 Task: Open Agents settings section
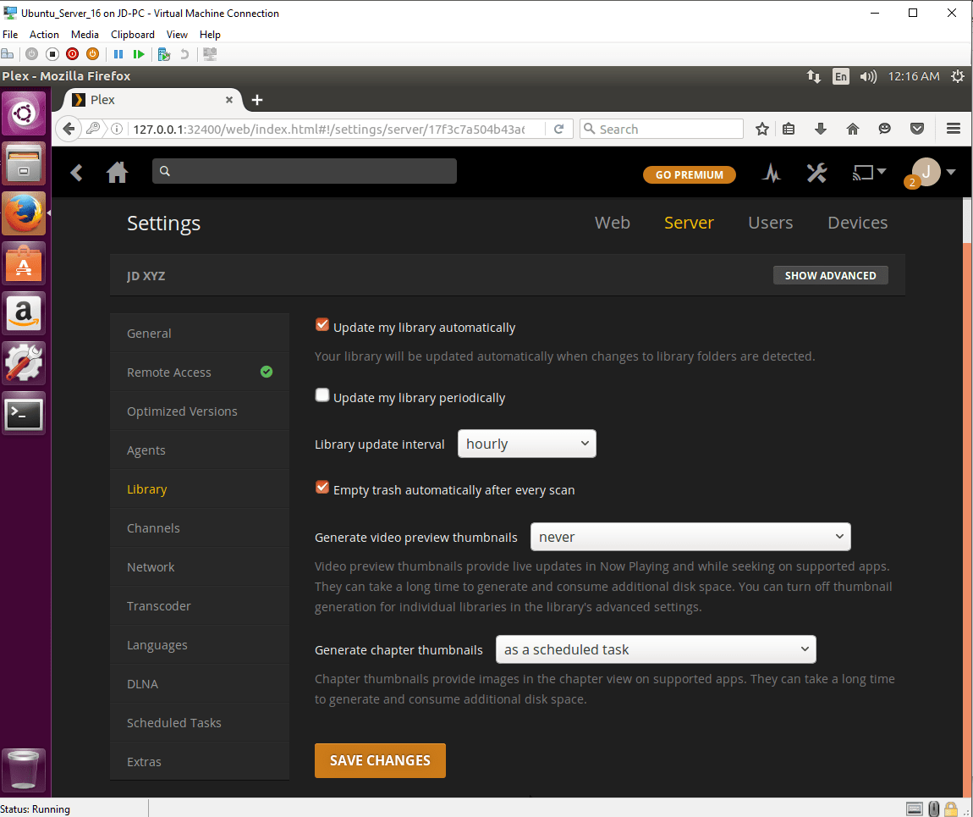tap(199, 450)
